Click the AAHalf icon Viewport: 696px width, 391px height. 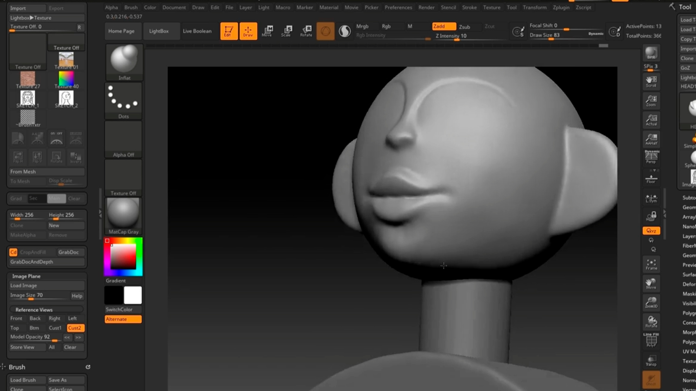[651, 139]
